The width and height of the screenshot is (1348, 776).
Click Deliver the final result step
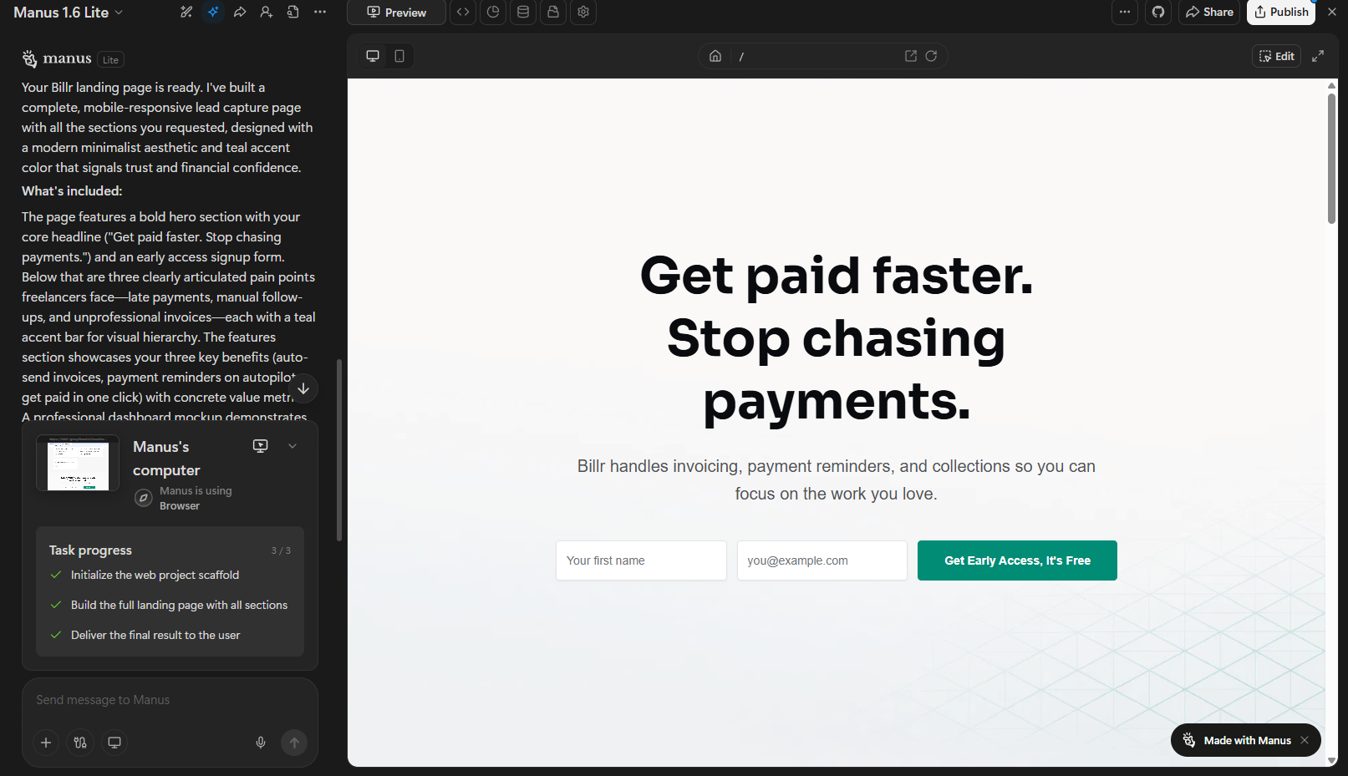155,635
